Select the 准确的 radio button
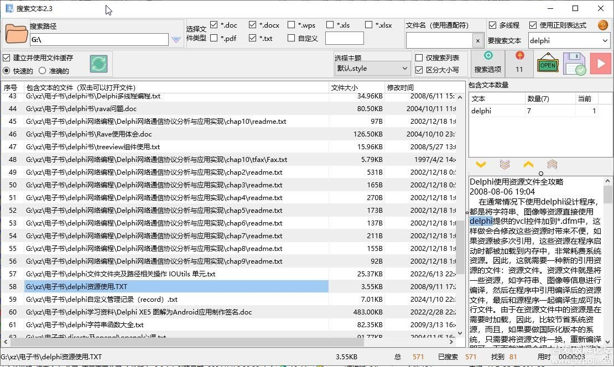This screenshot has height=367, width=614. pyautogui.click(x=43, y=71)
